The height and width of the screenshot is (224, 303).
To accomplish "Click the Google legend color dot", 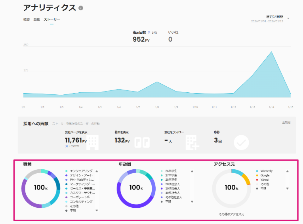I will pyautogui.click(x=257, y=175).
